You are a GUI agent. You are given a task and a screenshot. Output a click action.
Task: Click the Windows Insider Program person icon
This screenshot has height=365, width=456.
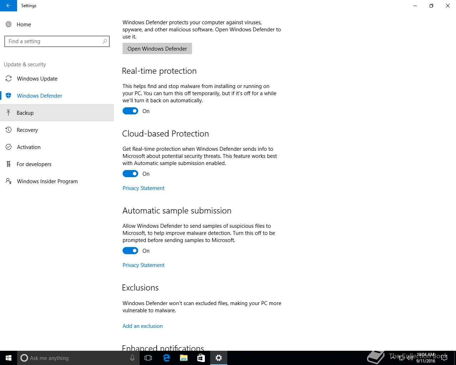coord(9,181)
